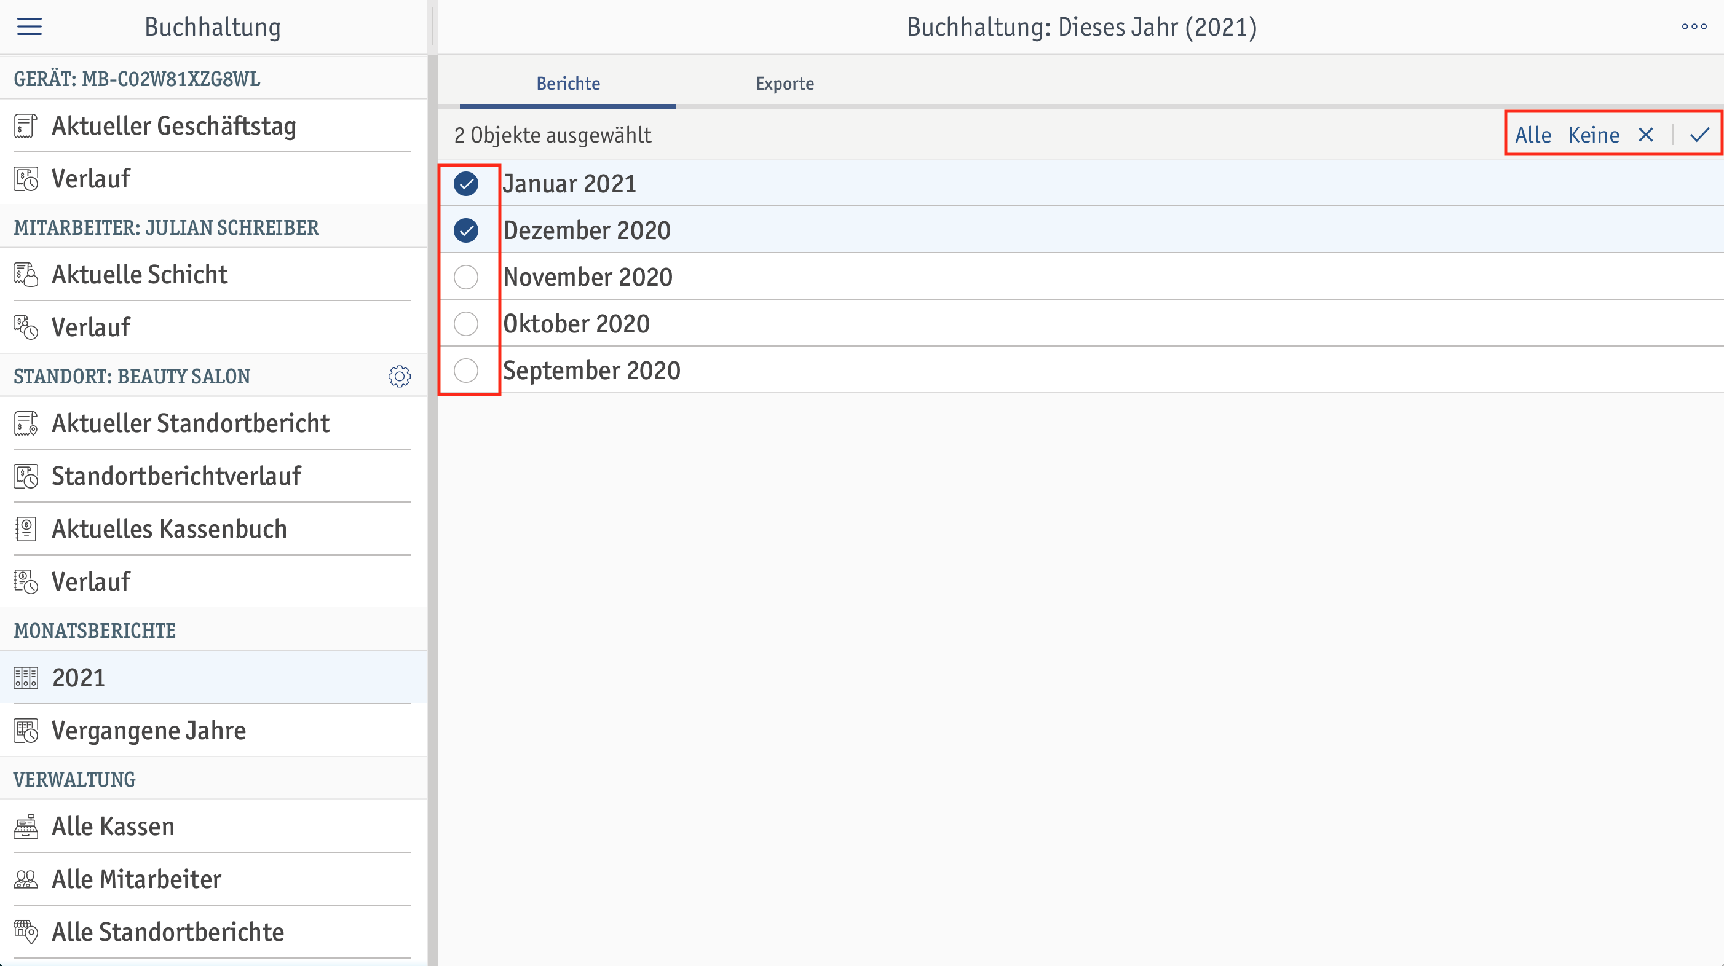Uncheck the Dezember 2020 checkbox
Viewport: 1724px width, 966px height.
coord(466,230)
